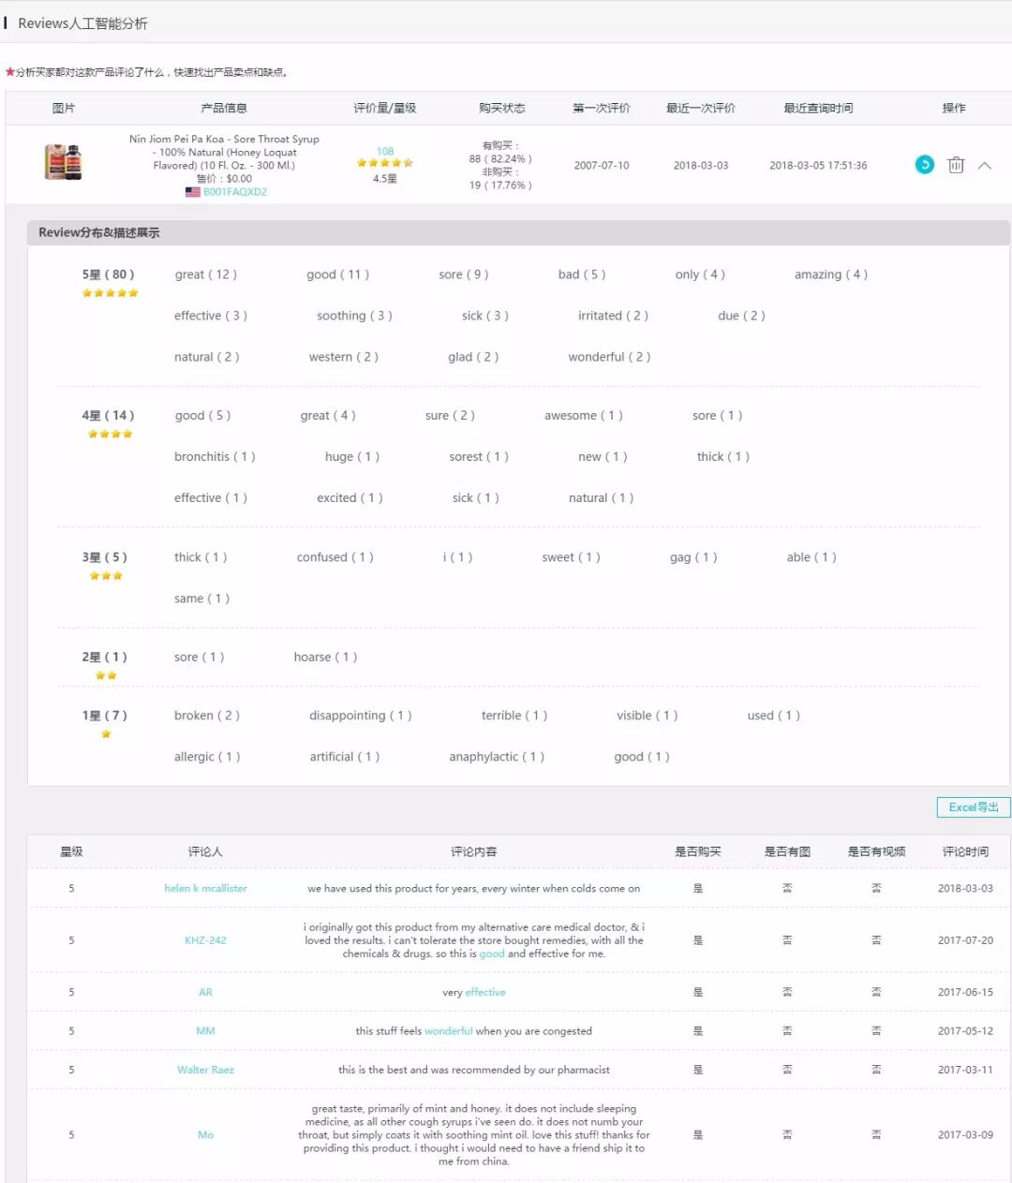The height and width of the screenshot is (1183, 1012).
Task: Select keyword hoarse (1)
Action: (x=325, y=658)
